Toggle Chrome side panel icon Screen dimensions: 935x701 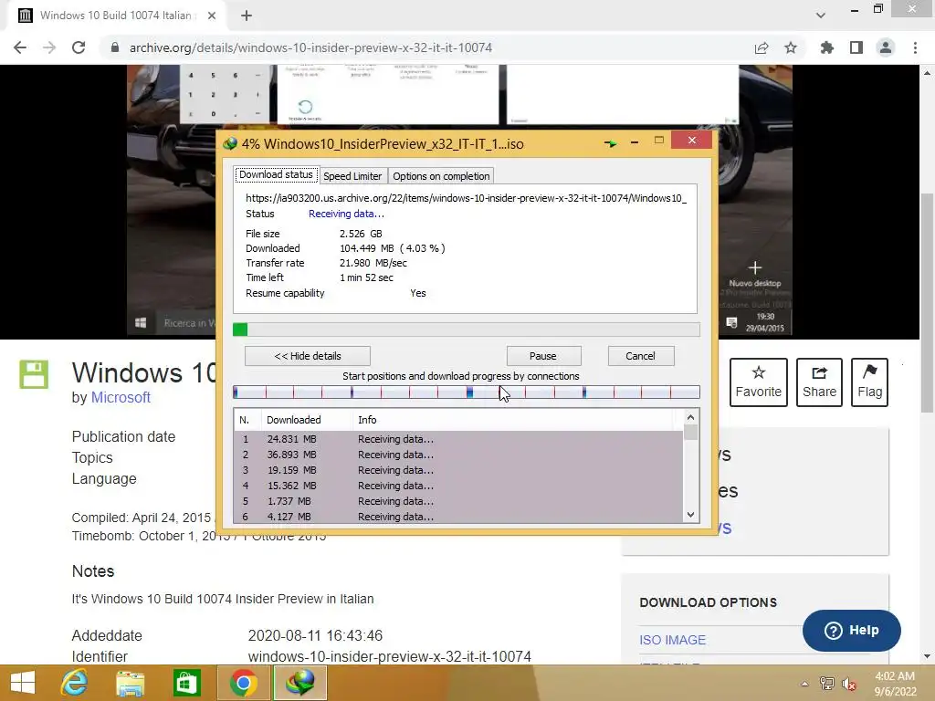click(x=856, y=47)
